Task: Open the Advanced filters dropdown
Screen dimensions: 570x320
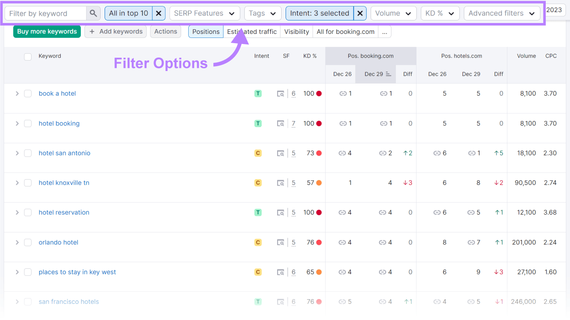Action: [x=502, y=13]
